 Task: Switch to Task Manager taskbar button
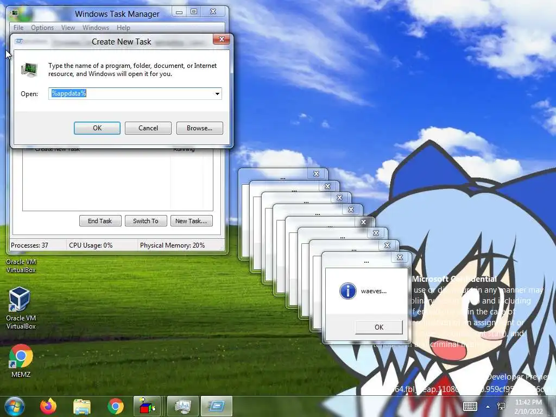(x=182, y=406)
